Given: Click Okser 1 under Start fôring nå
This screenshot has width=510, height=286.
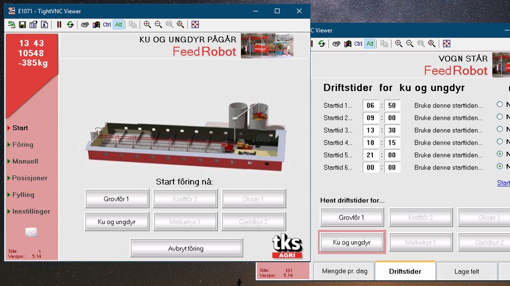Looking at the screenshot, I should click(253, 198).
